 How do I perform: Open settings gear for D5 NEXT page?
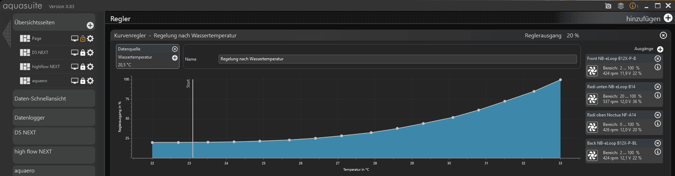90,53
